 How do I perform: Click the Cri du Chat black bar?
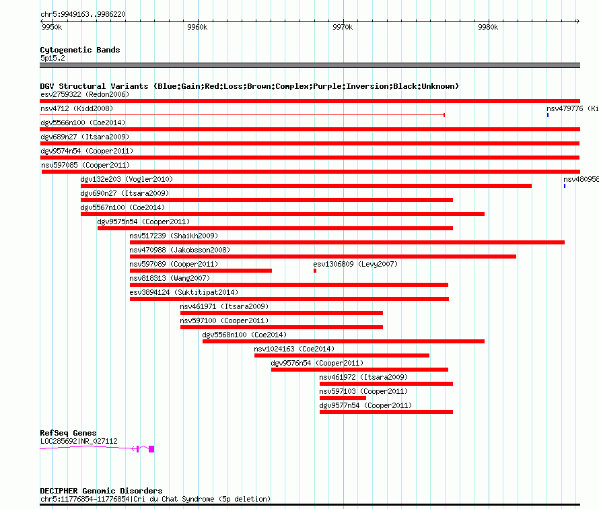coord(310,505)
